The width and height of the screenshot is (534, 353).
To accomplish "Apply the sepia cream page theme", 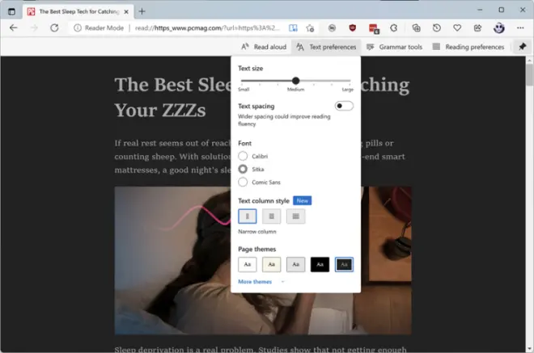I will (x=271, y=265).
